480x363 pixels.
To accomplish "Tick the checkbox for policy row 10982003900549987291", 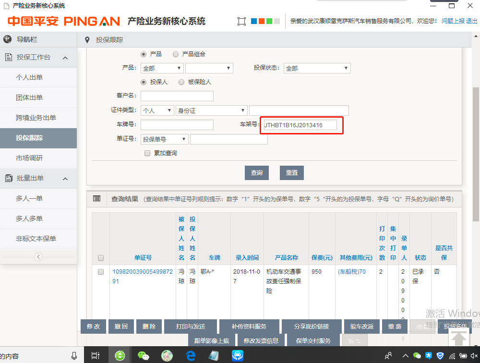I will (101, 272).
